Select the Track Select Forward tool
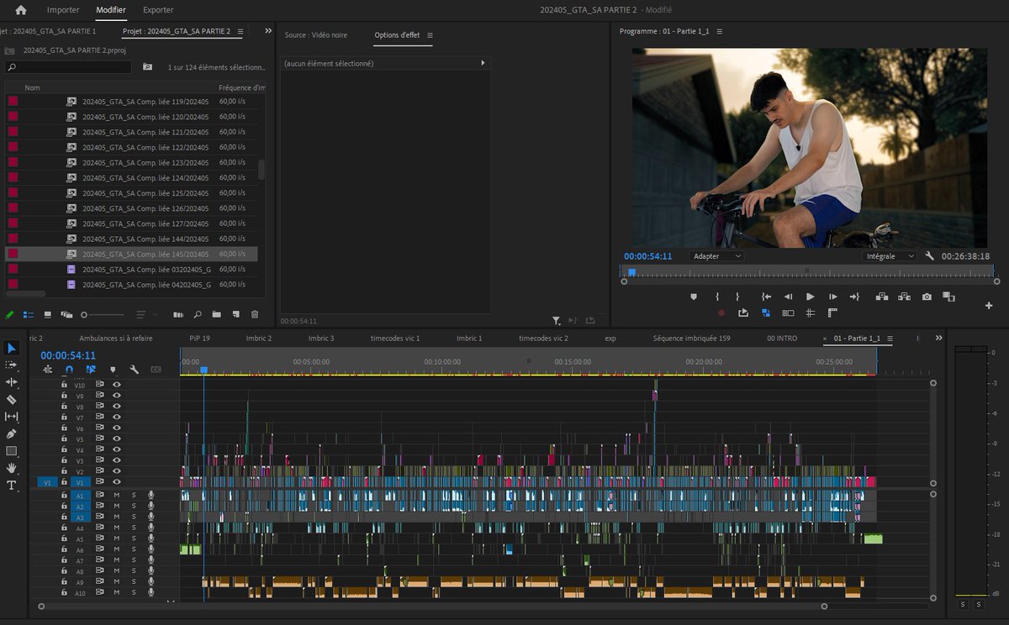This screenshot has height=625, width=1009. 12,365
